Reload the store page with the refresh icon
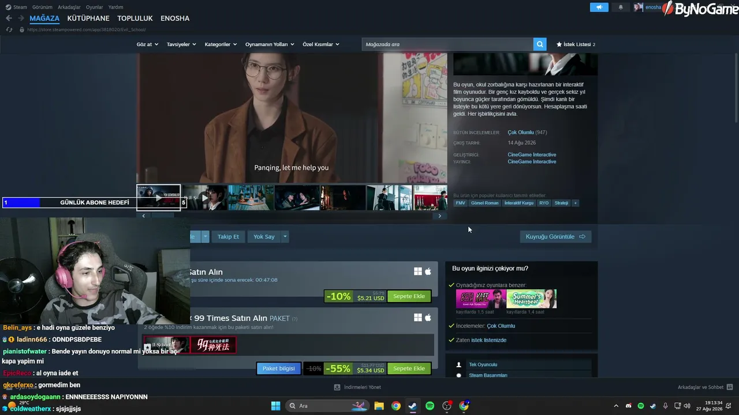739x415 pixels. [9, 29]
